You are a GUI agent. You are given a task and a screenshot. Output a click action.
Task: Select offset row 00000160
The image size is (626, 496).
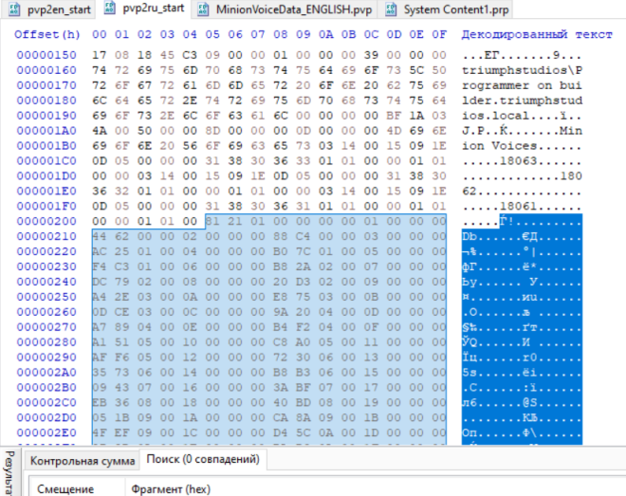click(x=46, y=70)
